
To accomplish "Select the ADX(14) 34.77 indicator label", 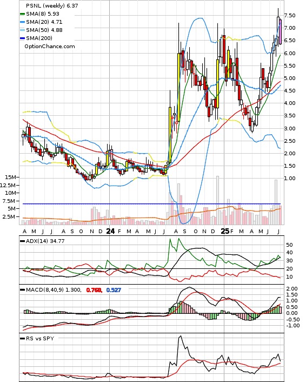I will click(x=45, y=241).
